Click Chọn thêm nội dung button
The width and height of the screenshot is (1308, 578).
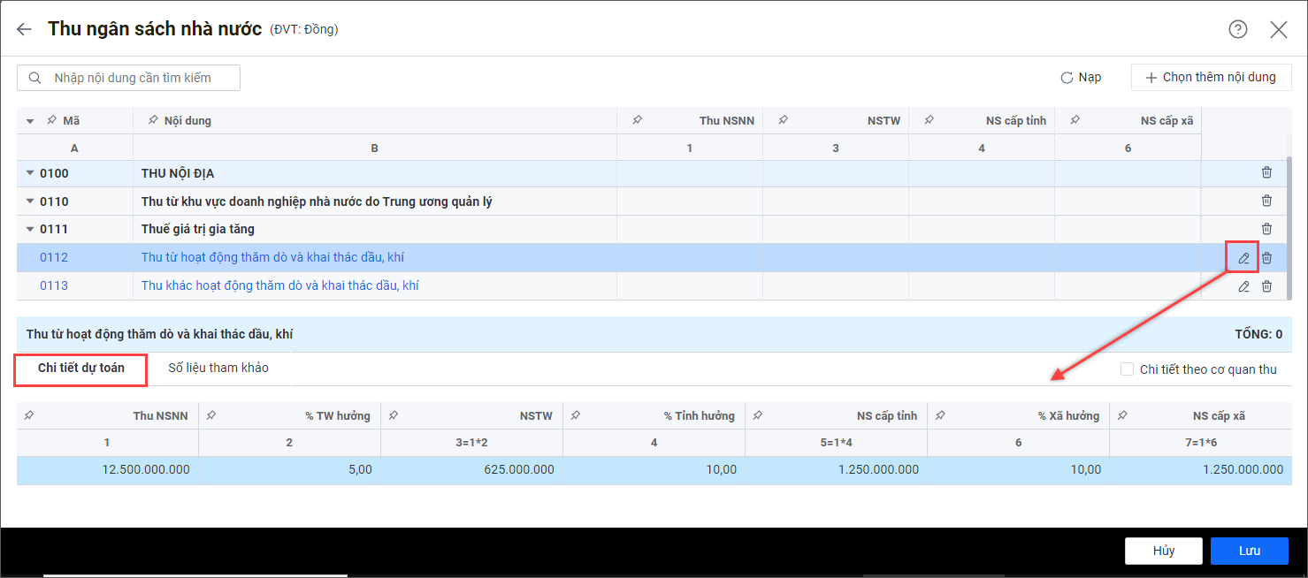pyautogui.click(x=1211, y=78)
